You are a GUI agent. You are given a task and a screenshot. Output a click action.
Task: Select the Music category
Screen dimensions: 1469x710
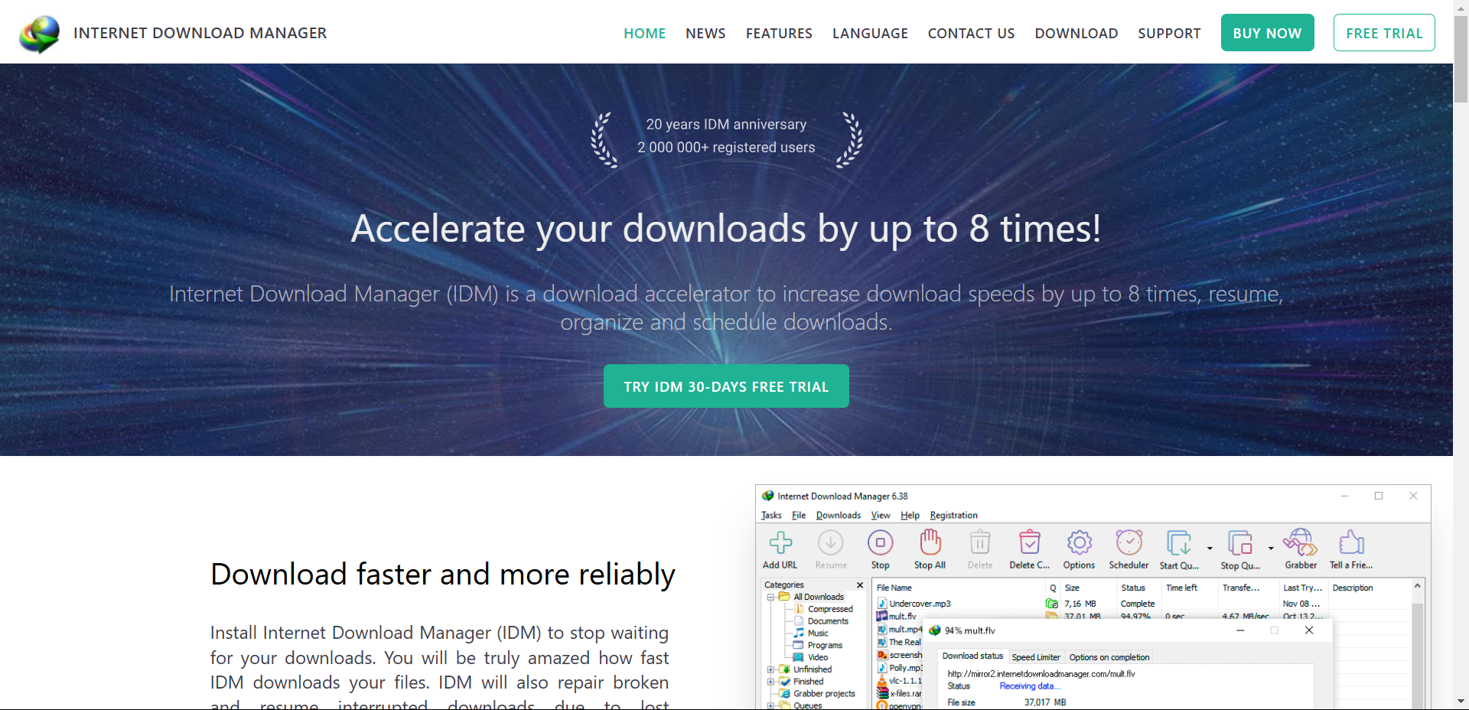[x=818, y=633]
